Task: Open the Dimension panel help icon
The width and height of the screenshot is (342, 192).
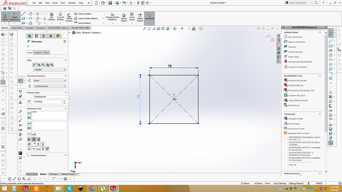Action: (x=64, y=41)
